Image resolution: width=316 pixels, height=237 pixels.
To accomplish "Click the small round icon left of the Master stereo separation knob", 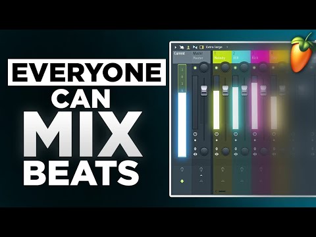I will pyautogui.click(x=196, y=149).
